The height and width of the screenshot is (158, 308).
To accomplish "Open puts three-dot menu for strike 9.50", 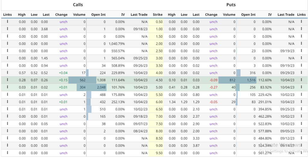I will point(301,153).
